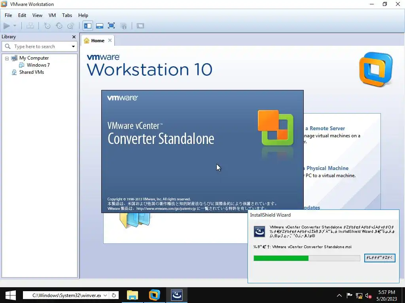This screenshot has width=405, height=303.
Task: Click the Physical Machine link
Action: click(x=326, y=168)
